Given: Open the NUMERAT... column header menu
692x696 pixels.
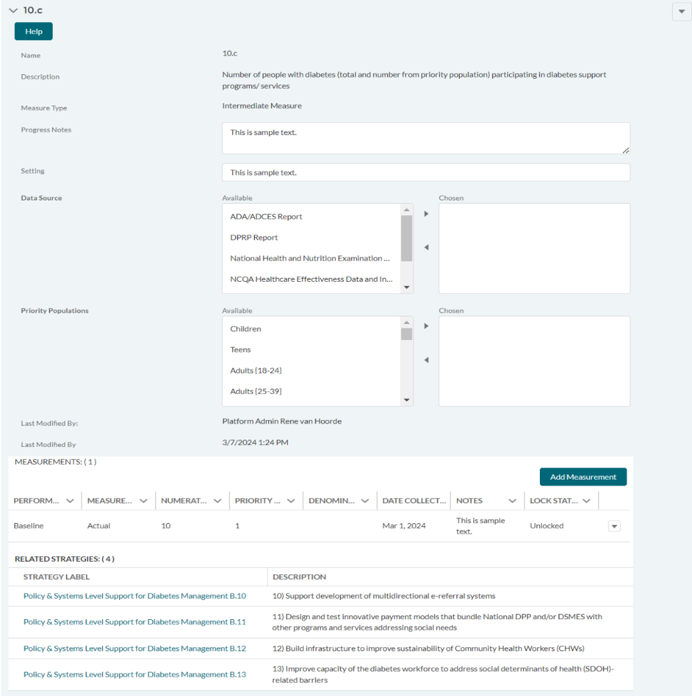Looking at the screenshot, I should (218, 501).
